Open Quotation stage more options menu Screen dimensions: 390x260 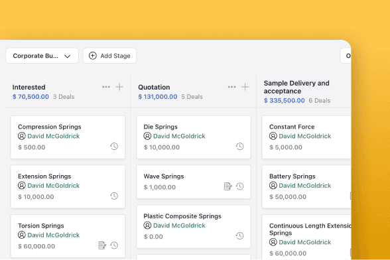(x=231, y=87)
